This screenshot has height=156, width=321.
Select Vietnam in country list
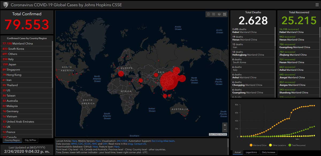[26, 116]
